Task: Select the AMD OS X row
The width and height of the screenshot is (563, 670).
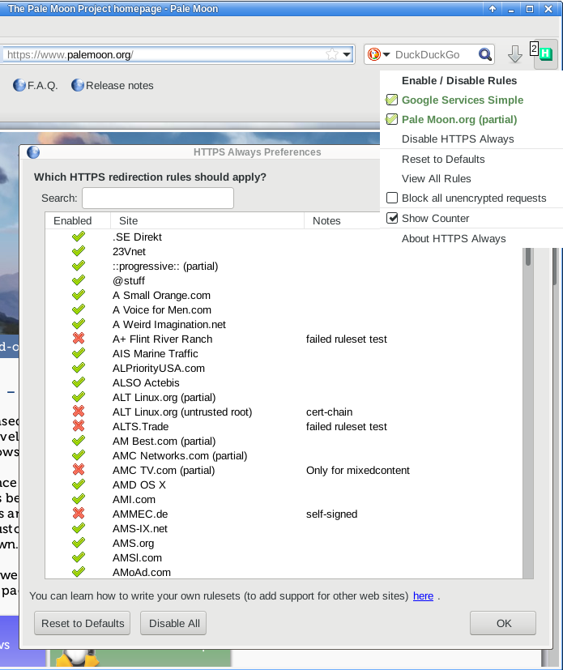Action: pos(284,484)
